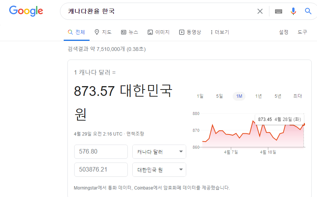The width and height of the screenshot is (317, 197).
Task: Click the Google logo
Action: [26, 11]
